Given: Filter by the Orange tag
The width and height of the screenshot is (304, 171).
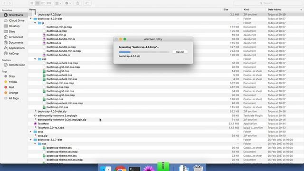Looking at the screenshot, I should 11,93.
